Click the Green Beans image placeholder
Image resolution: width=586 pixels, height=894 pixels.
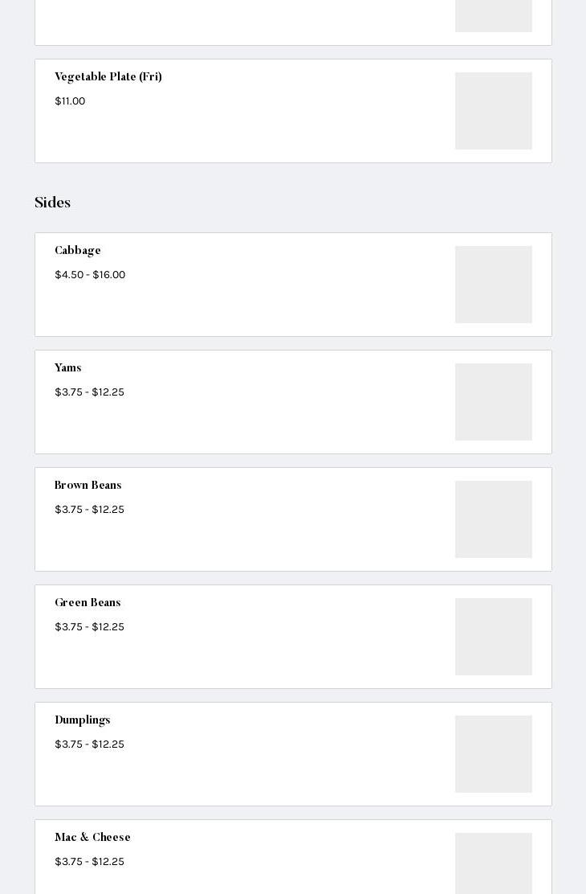pyautogui.click(x=493, y=637)
